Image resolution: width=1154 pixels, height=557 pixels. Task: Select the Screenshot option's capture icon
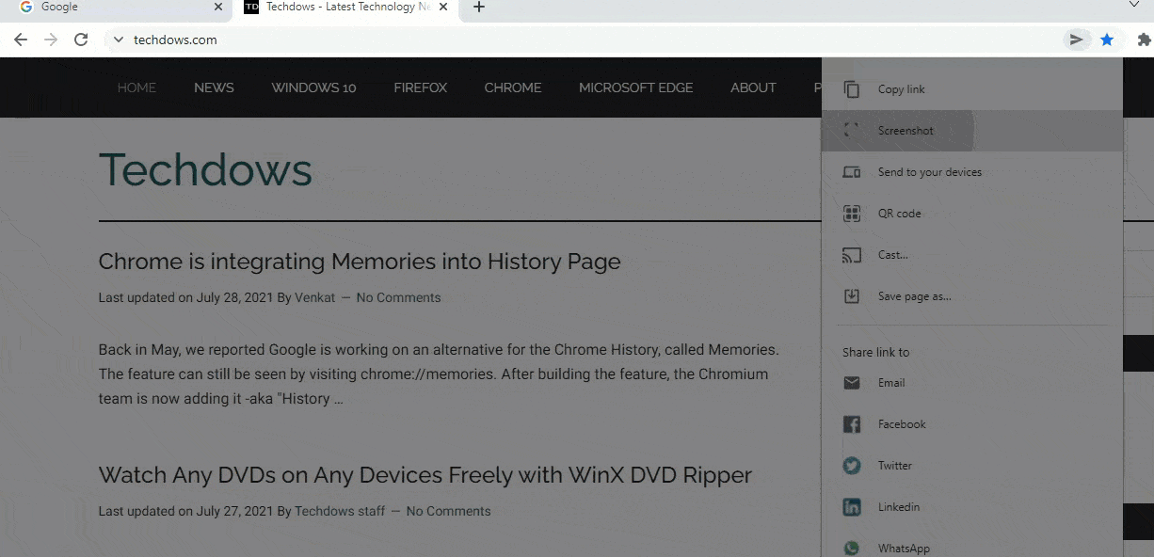point(852,131)
